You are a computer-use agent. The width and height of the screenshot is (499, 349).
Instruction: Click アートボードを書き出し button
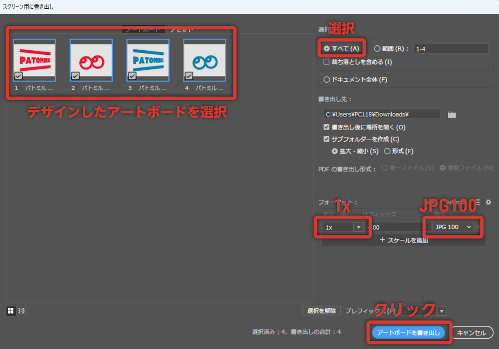(x=408, y=332)
